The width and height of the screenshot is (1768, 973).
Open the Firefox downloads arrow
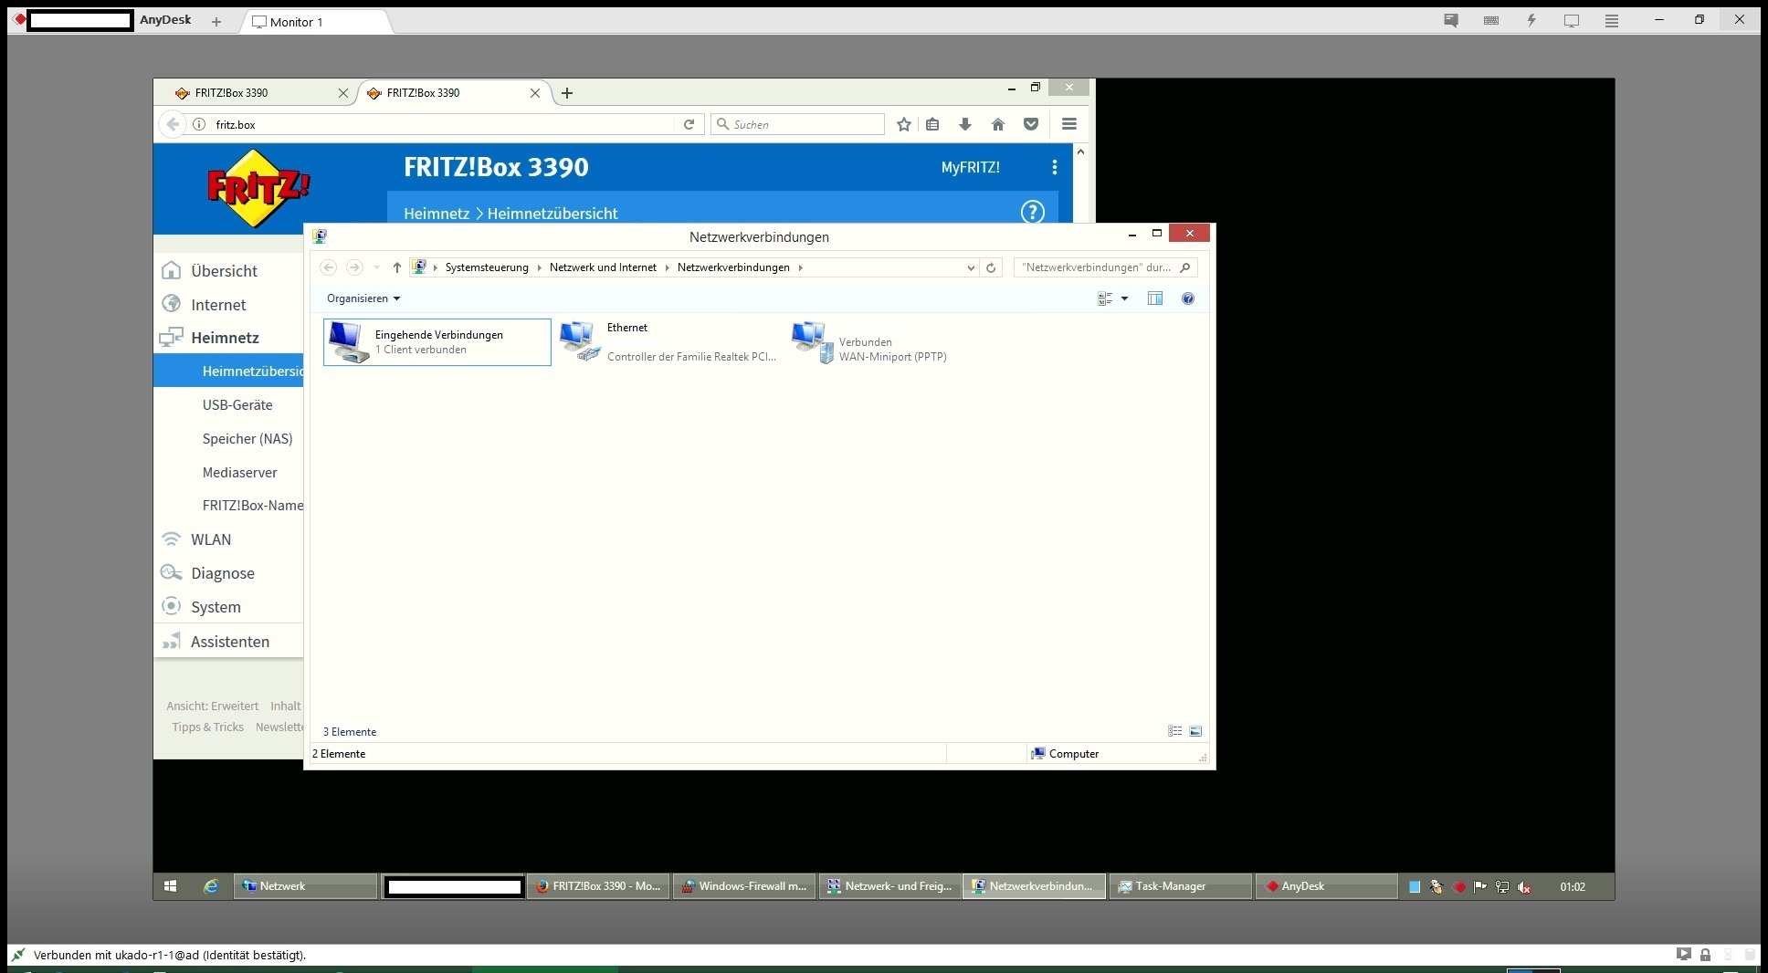pyautogui.click(x=965, y=124)
